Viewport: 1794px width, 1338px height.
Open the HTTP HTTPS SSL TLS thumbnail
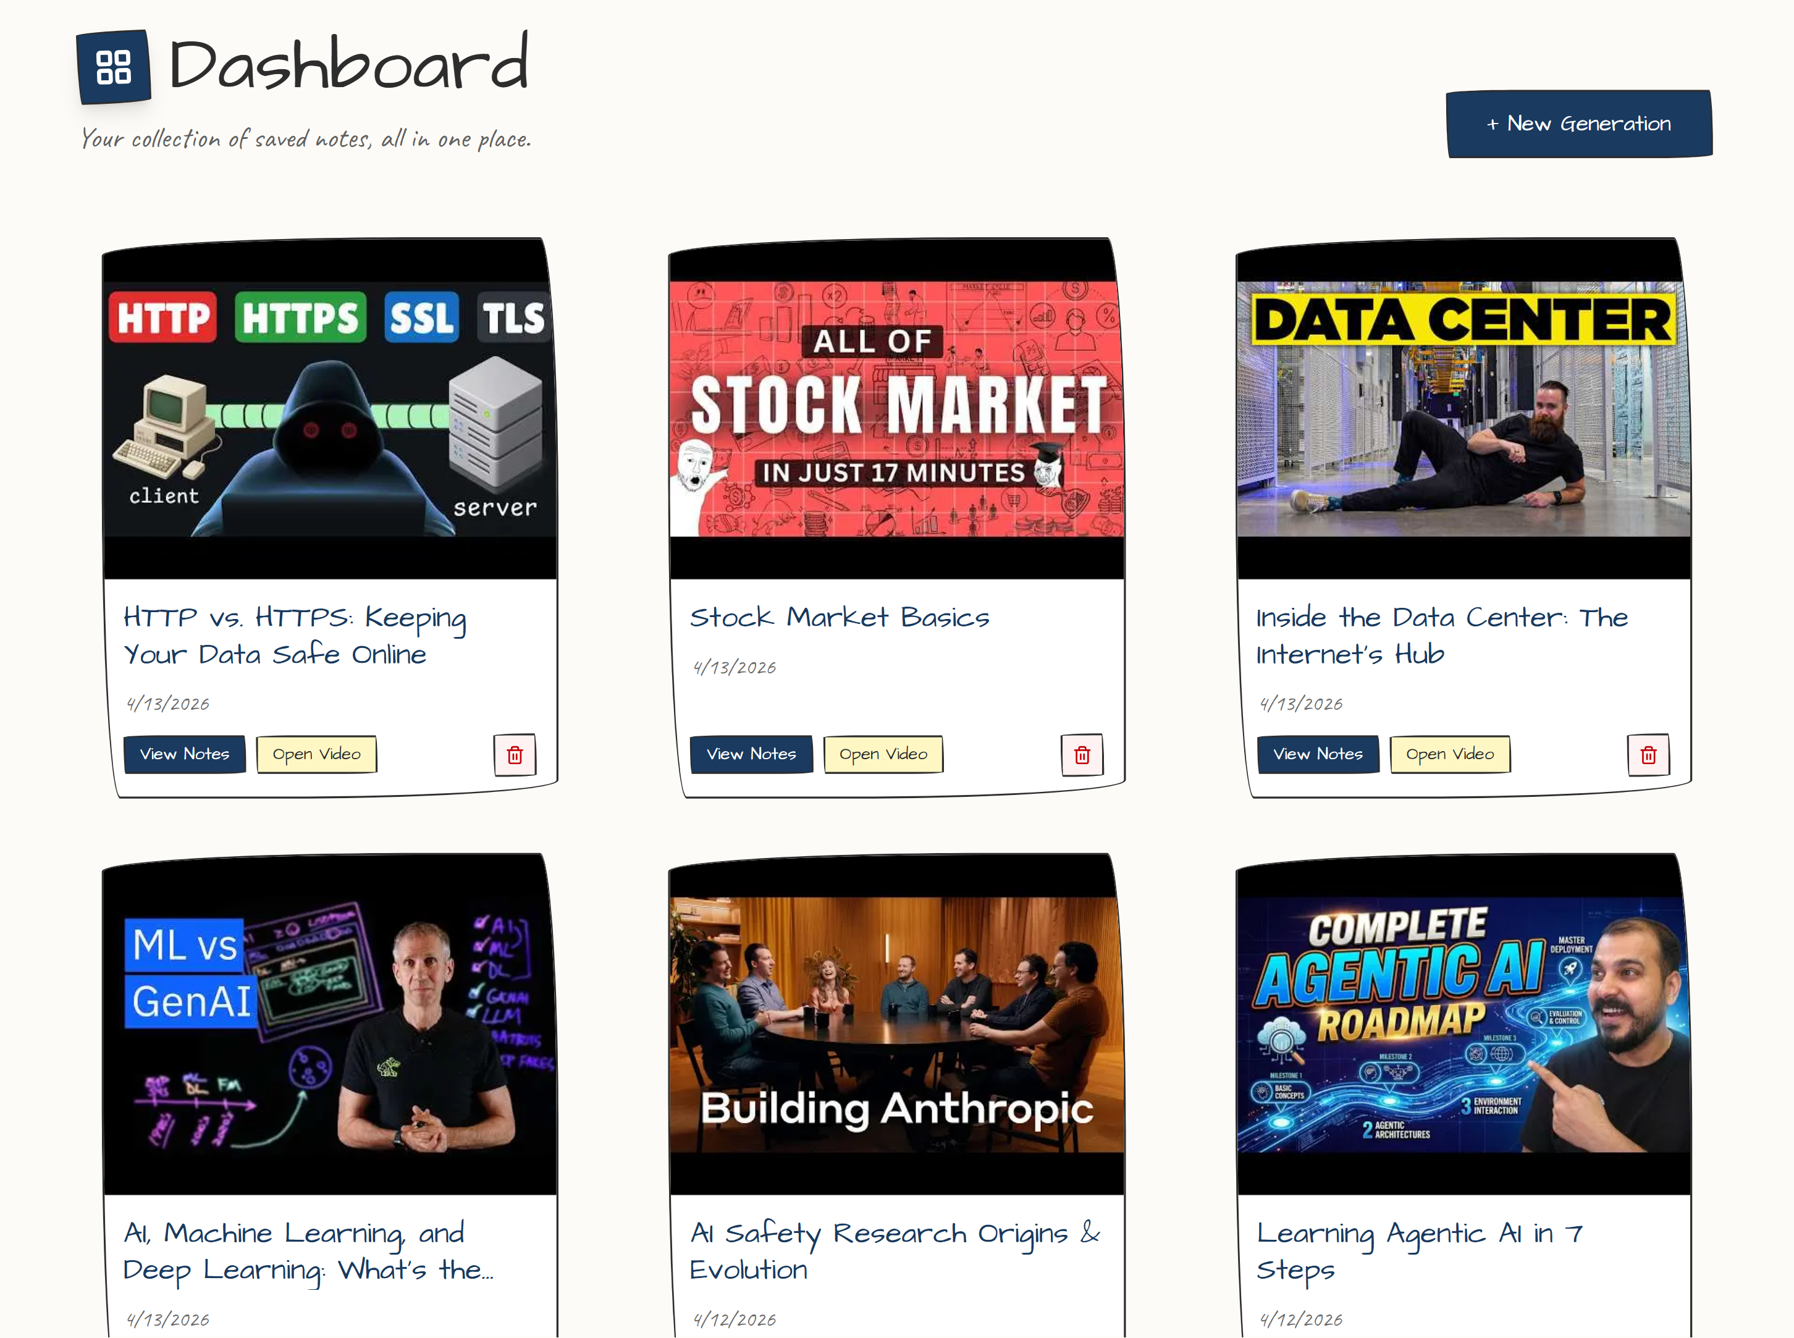330,409
